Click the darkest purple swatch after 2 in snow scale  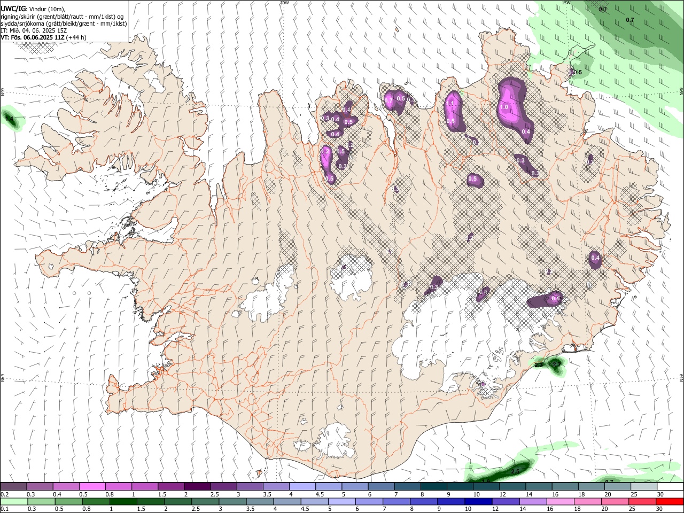tap(197, 487)
